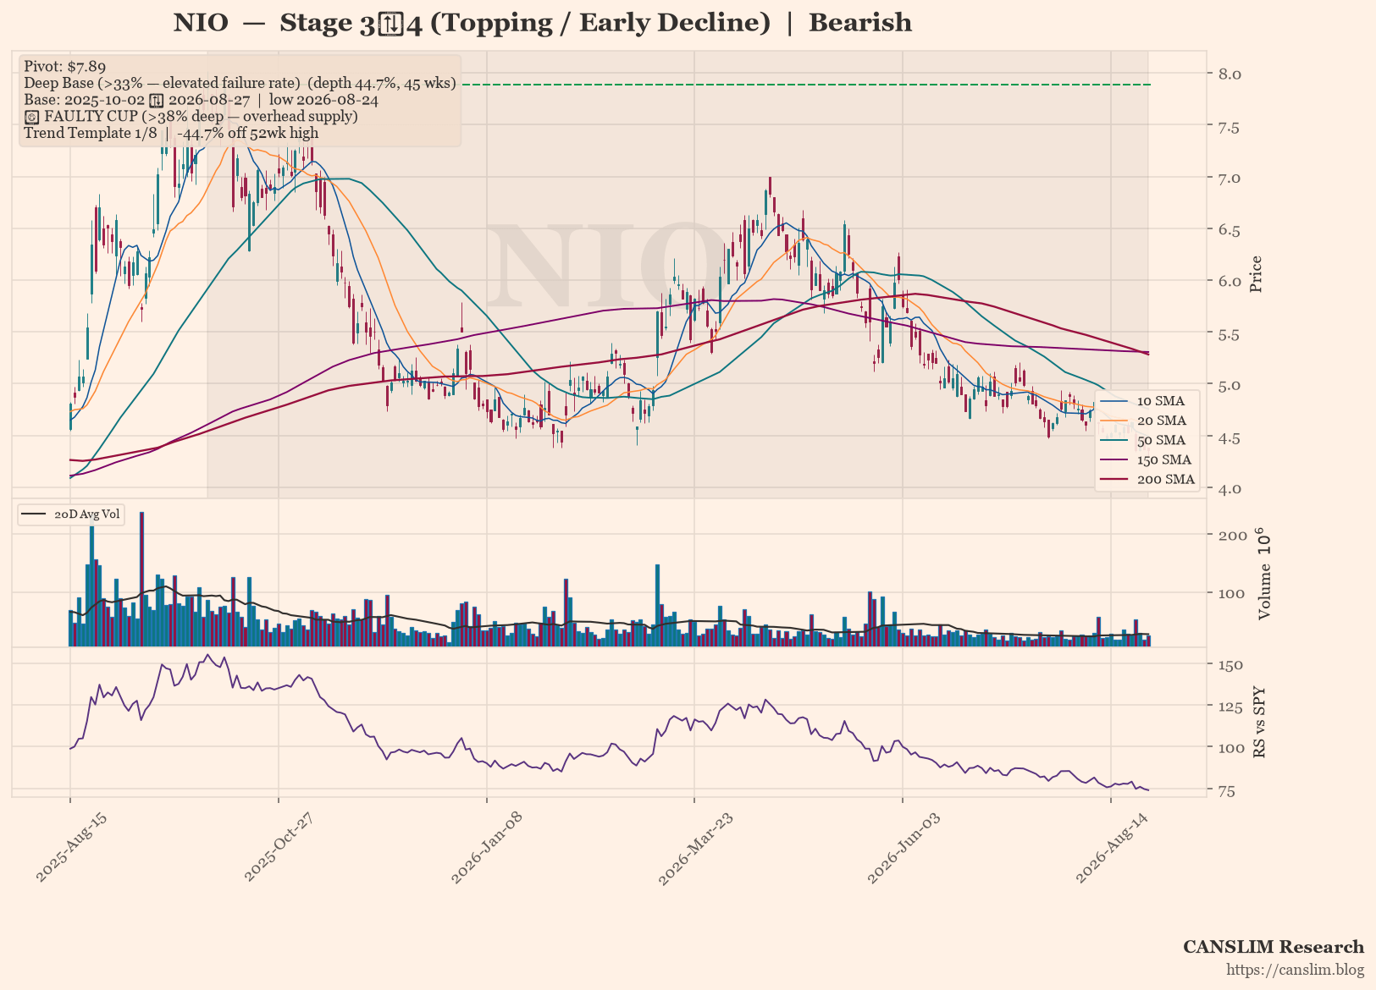Click the 7.5 price axis tick
The height and width of the screenshot is (990, 1376).
[x=1229, y=128]
